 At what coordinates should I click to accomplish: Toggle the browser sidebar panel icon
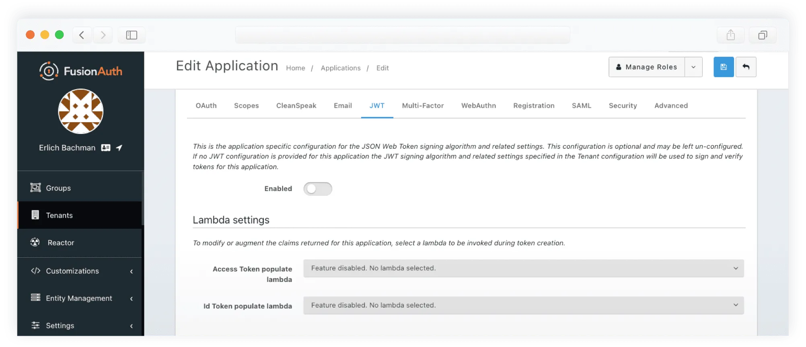pyautogui.click(x=132, y=35)
